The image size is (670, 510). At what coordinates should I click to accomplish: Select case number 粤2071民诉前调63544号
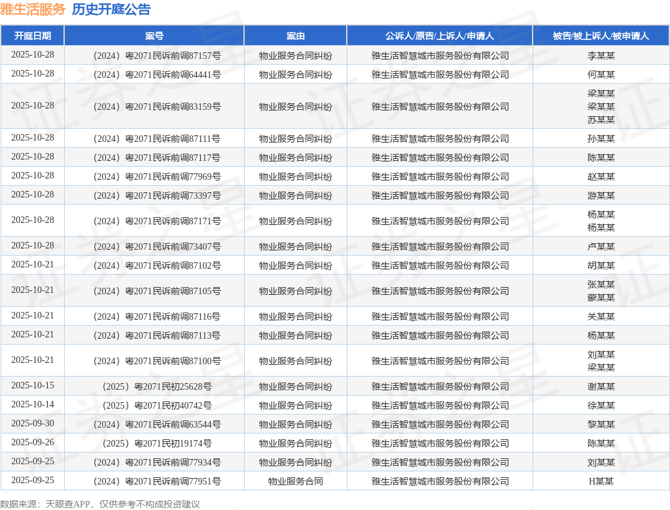pyautogui.click(x=157, y=424)
